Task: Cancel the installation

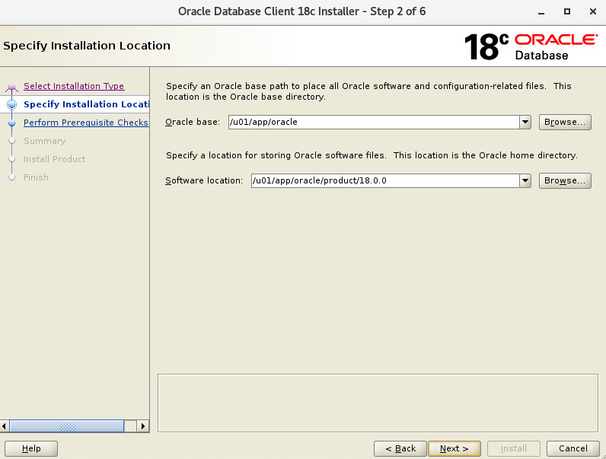Action: 573,448
